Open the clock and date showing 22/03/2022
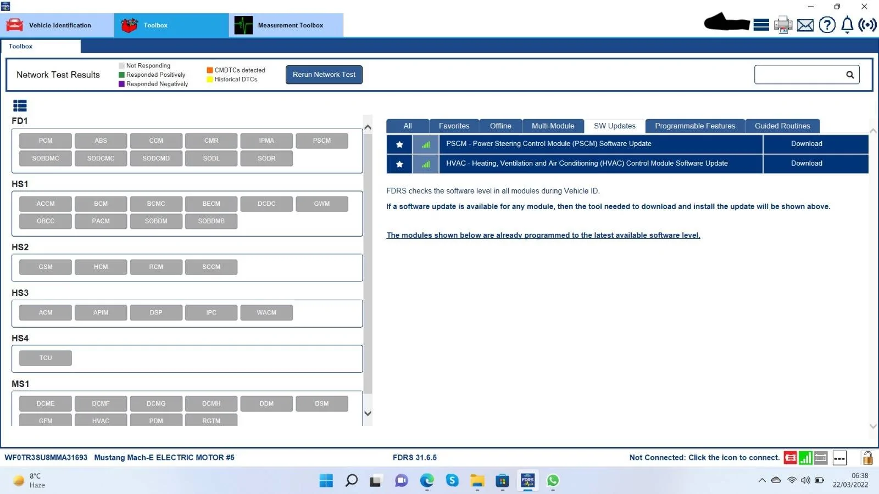Screen dimensions: 879x494 pyautogui.click(x=850, y=480)
